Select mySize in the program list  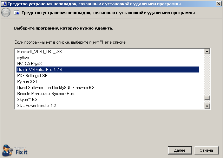tap(22, 58)
